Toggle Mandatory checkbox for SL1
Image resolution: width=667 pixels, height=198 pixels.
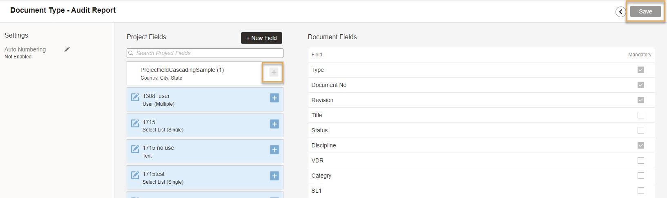641,191
